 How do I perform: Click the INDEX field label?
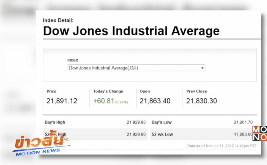(x=73, y=60)
